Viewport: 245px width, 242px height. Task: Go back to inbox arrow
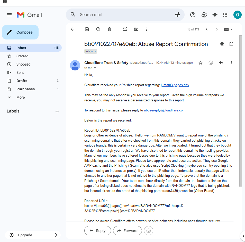tap(72, 29)
